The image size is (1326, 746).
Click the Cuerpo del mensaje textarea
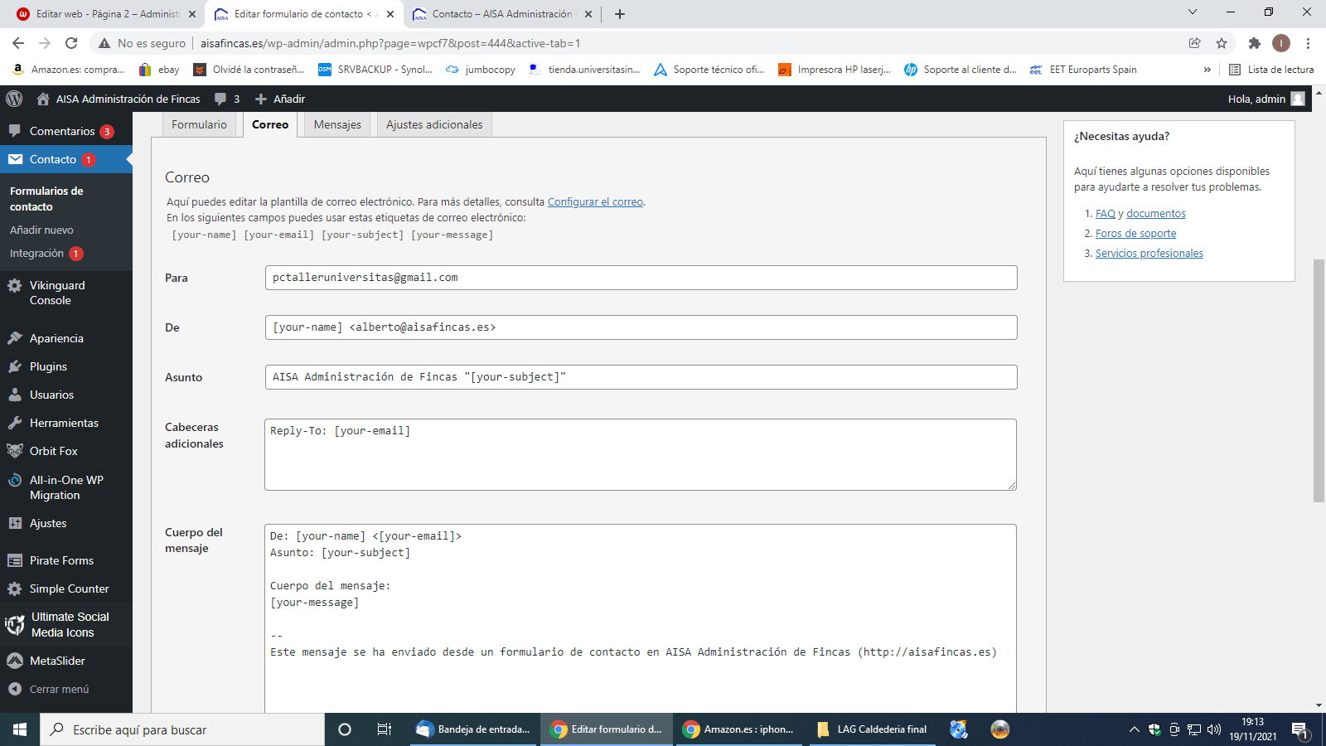(x=641, y=618)
